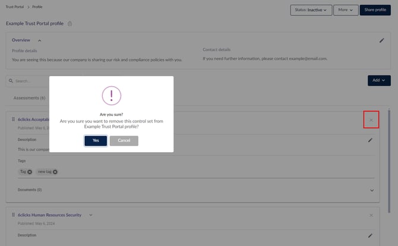Screen dimensions: 398x246
Task: Edit the Overview section with pencil icon
Action: coord(382,40)
